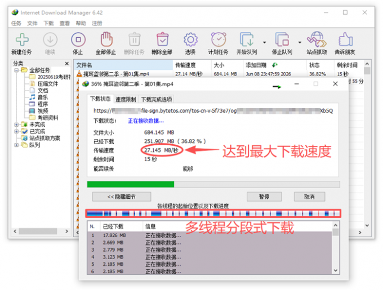Sort by 添加日期 column header
The width and height of the screenshot is (383, 290).
(x=275, y=65)
